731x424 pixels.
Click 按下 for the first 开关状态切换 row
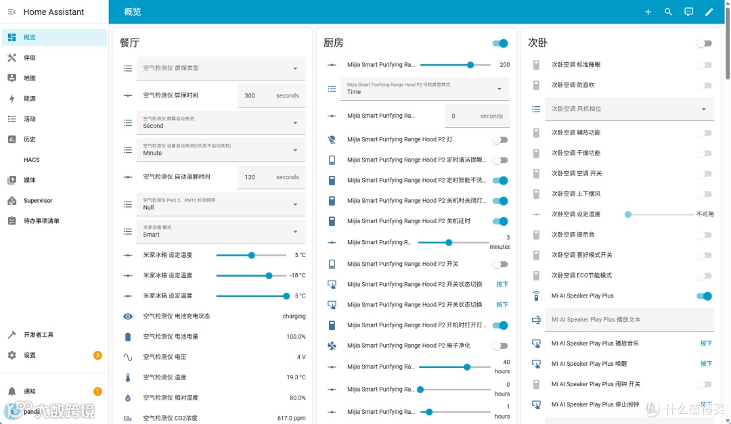(x=502, y=284)
